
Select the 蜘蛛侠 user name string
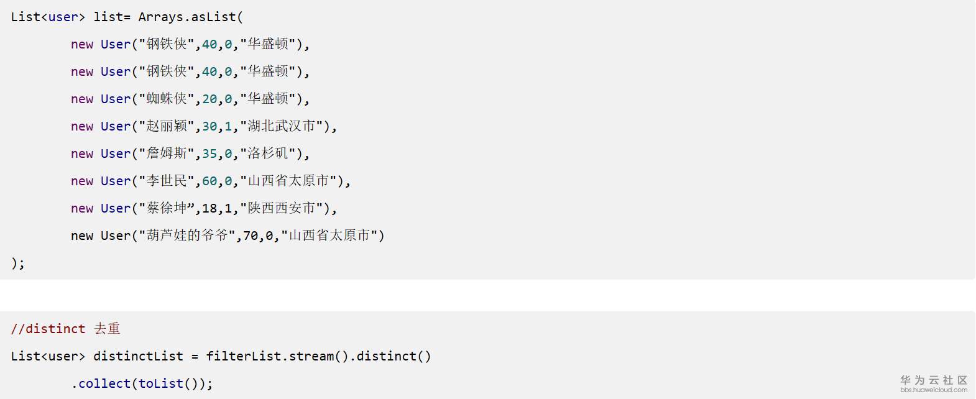click(167, 99)
